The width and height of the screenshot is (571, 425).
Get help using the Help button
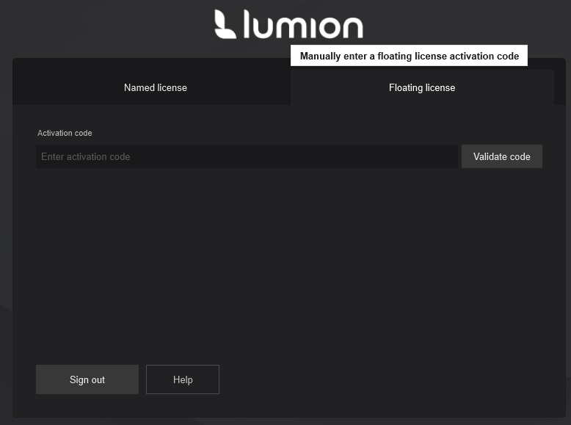pyautogui.click(x=183, y=379)
